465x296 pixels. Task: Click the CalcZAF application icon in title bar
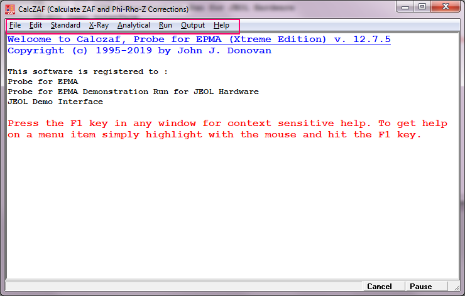(9, 9)
